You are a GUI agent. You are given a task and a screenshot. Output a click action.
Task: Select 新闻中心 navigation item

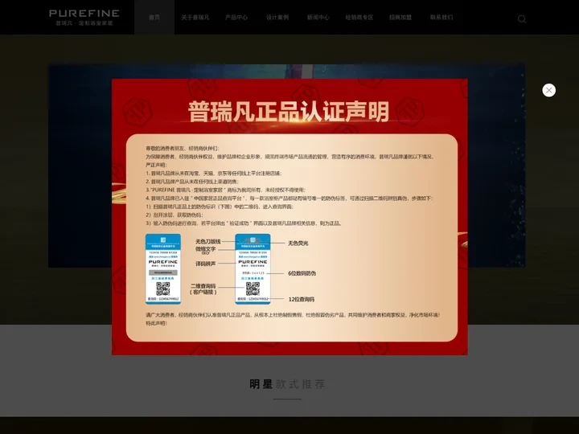point(318,18)
